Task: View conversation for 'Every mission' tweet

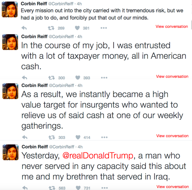Action: tap(172, 26)
